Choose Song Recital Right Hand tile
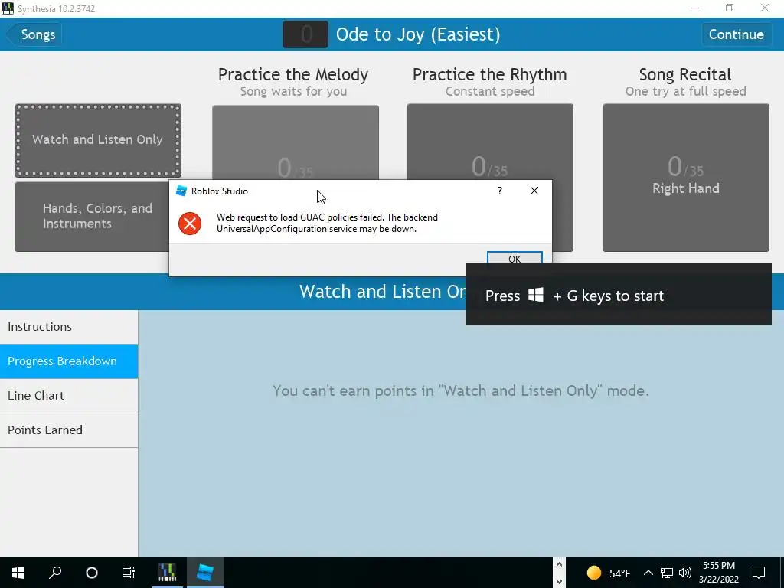 coord(686,178)
